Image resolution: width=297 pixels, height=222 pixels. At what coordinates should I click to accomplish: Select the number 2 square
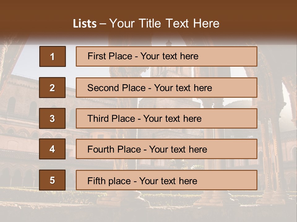52,88
